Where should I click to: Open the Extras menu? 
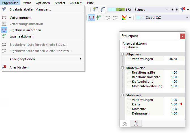(27, 3)
